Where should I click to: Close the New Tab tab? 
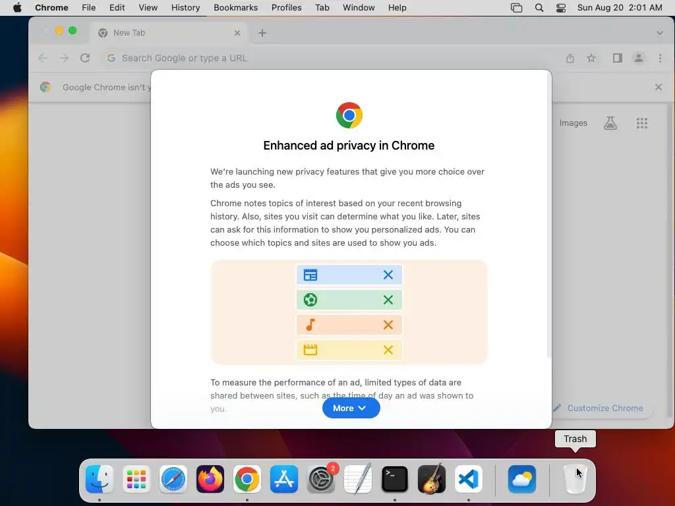pos(237,33)
